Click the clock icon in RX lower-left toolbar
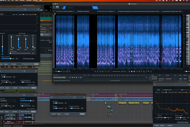This screenshot has width=190, height=127. 69,71
